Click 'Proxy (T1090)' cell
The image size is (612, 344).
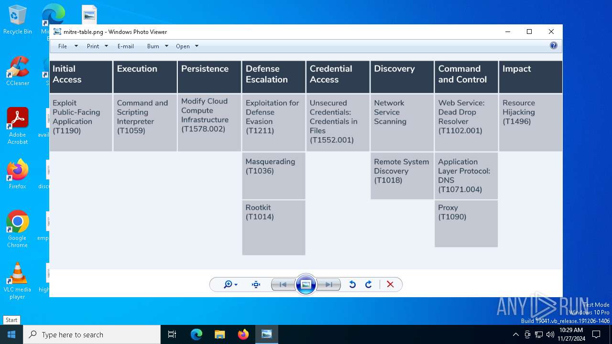tap(466, 224)
